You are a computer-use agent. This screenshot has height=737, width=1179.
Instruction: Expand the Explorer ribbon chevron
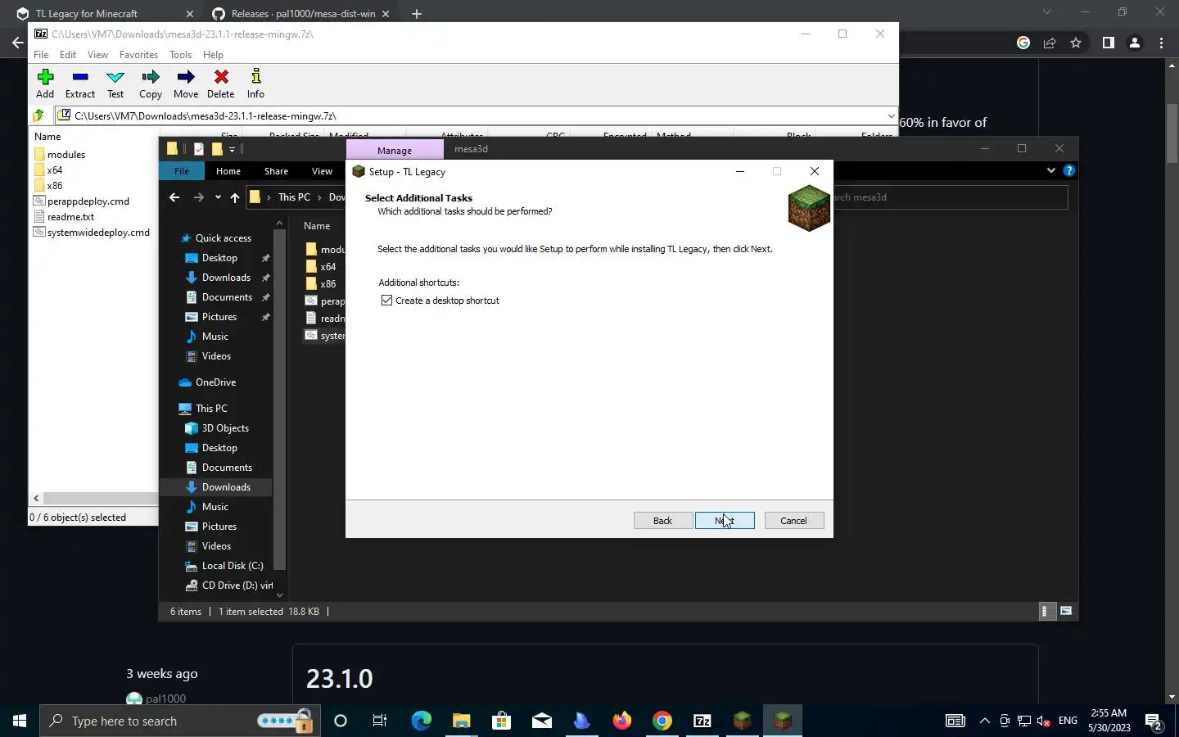[x=1051, y=171]
